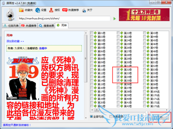This screenshot has width=173, height=129.
Task: Click the dog mascot logo
Action: [x=10, y=15]
